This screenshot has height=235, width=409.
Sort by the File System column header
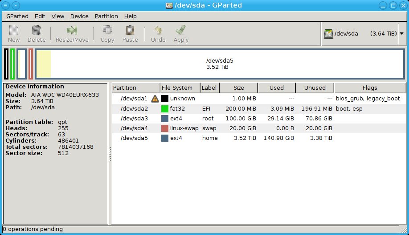coord(180,88)
